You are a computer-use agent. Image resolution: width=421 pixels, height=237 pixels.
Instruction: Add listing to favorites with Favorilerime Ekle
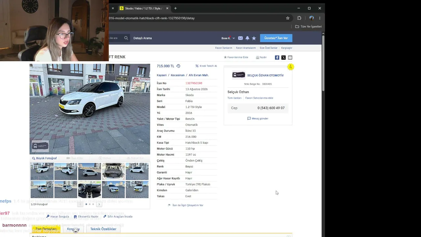tap(236, 57)
